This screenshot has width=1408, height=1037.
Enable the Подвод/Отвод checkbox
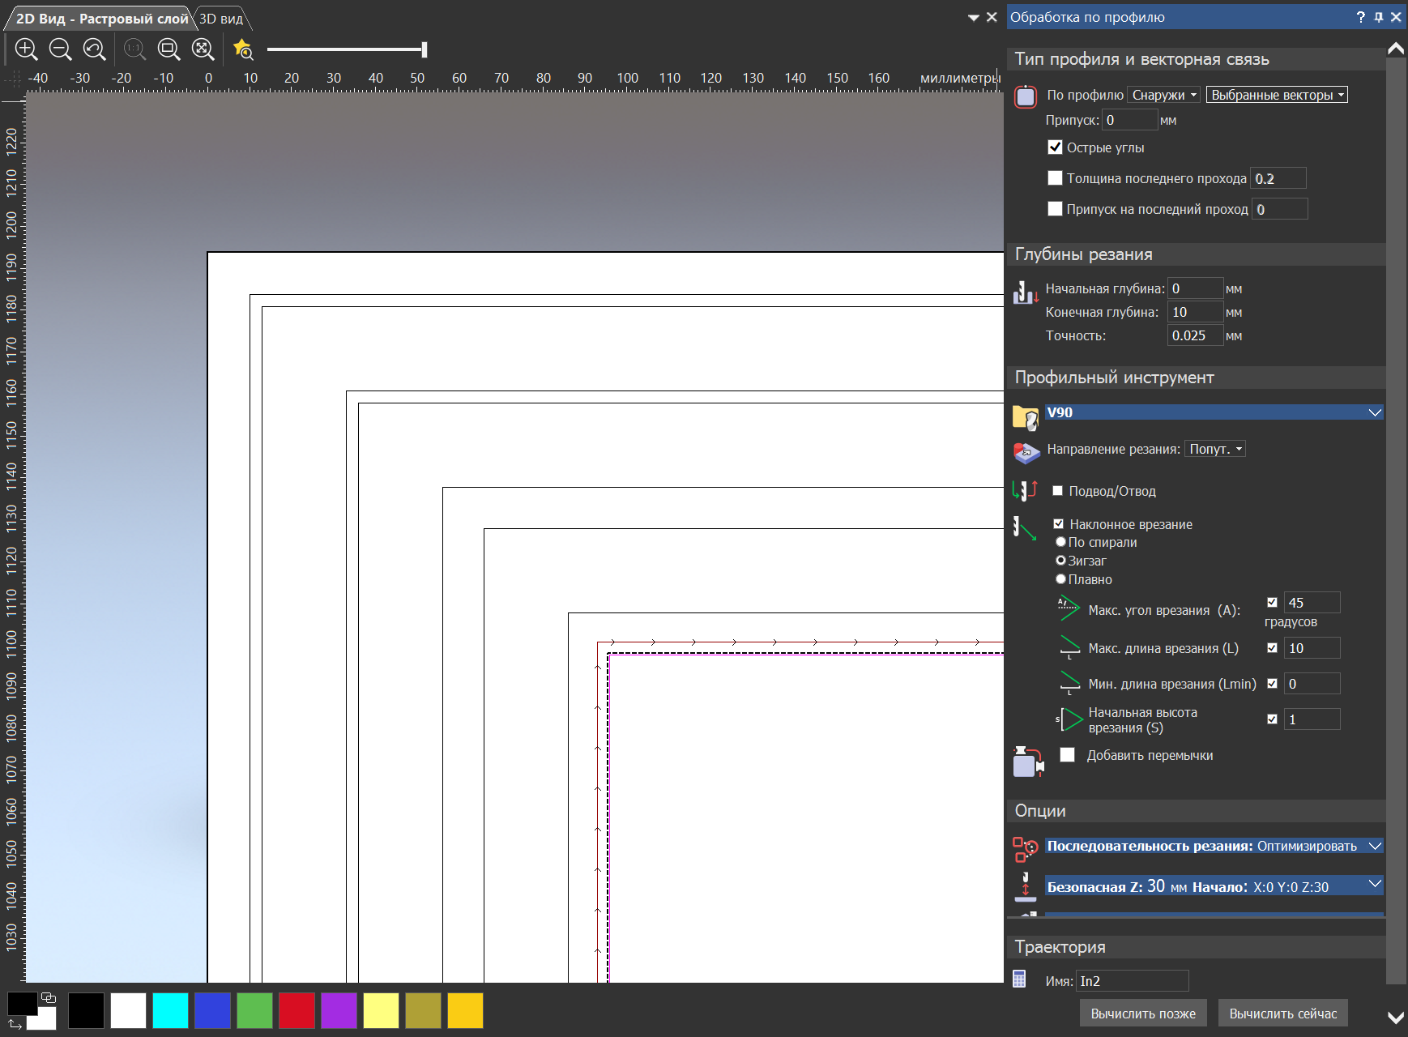[1057, 491]
